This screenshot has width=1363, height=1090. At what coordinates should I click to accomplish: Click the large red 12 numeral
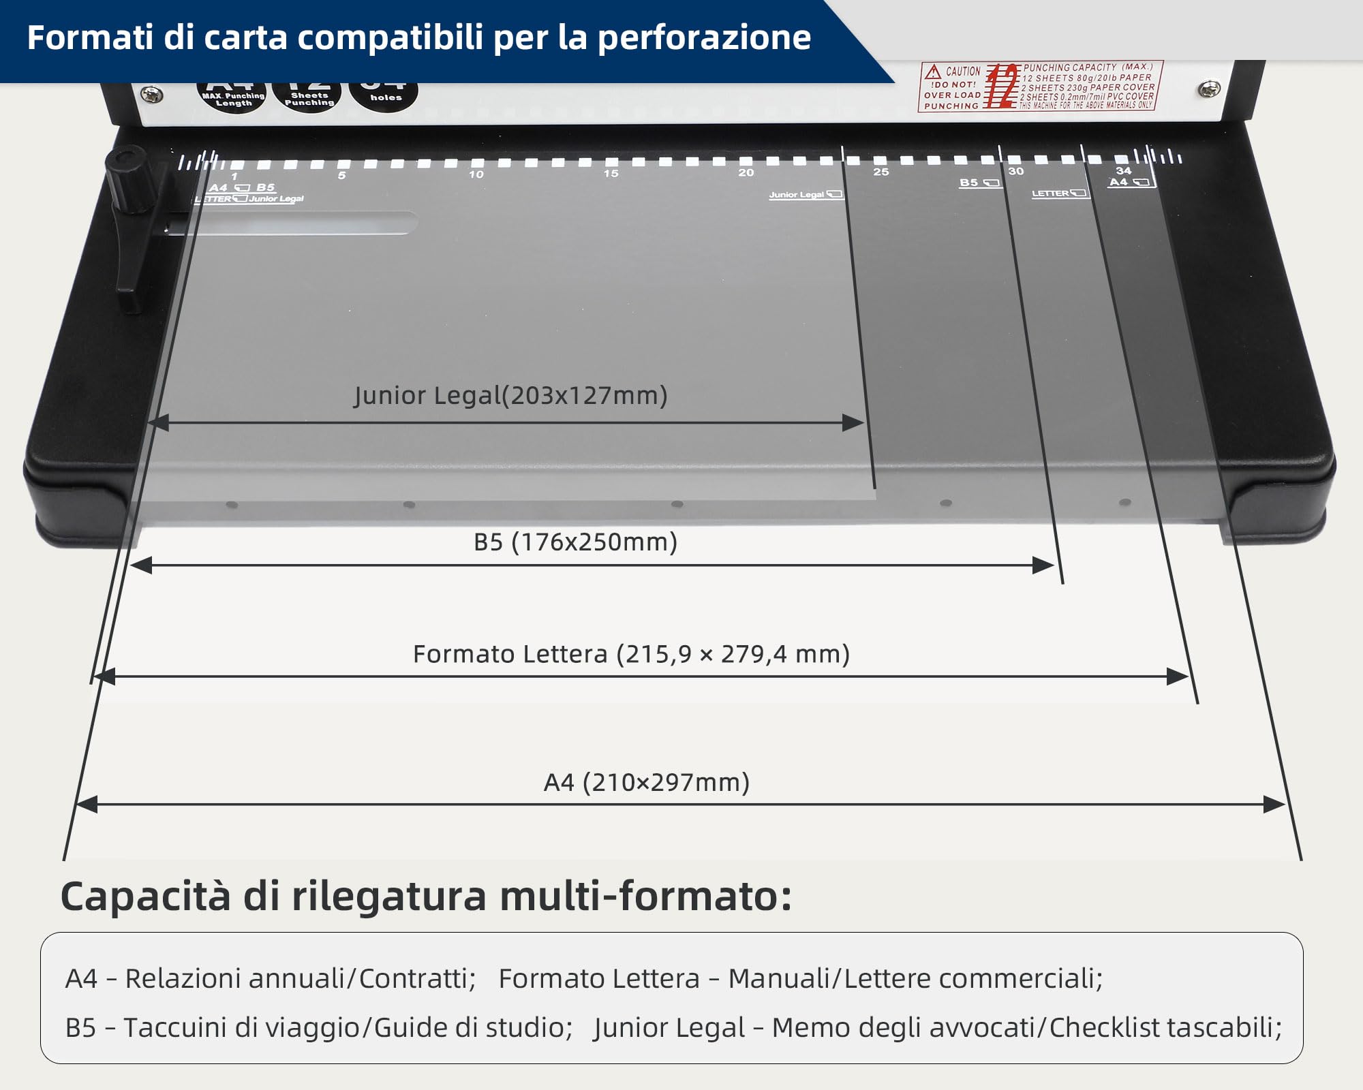(x=1003, y=86)
